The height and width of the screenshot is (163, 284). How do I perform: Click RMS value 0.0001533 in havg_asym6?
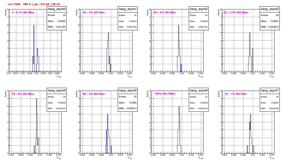203,109
